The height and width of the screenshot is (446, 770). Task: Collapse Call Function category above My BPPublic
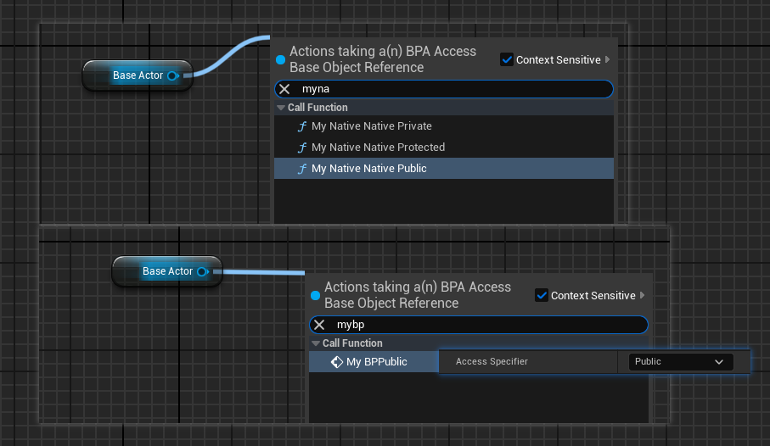click(x=316, y=343)
